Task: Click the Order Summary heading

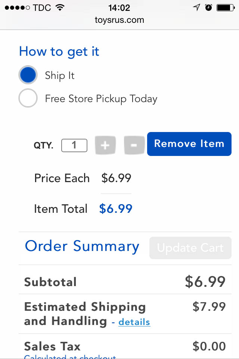Action: [82, 246]
